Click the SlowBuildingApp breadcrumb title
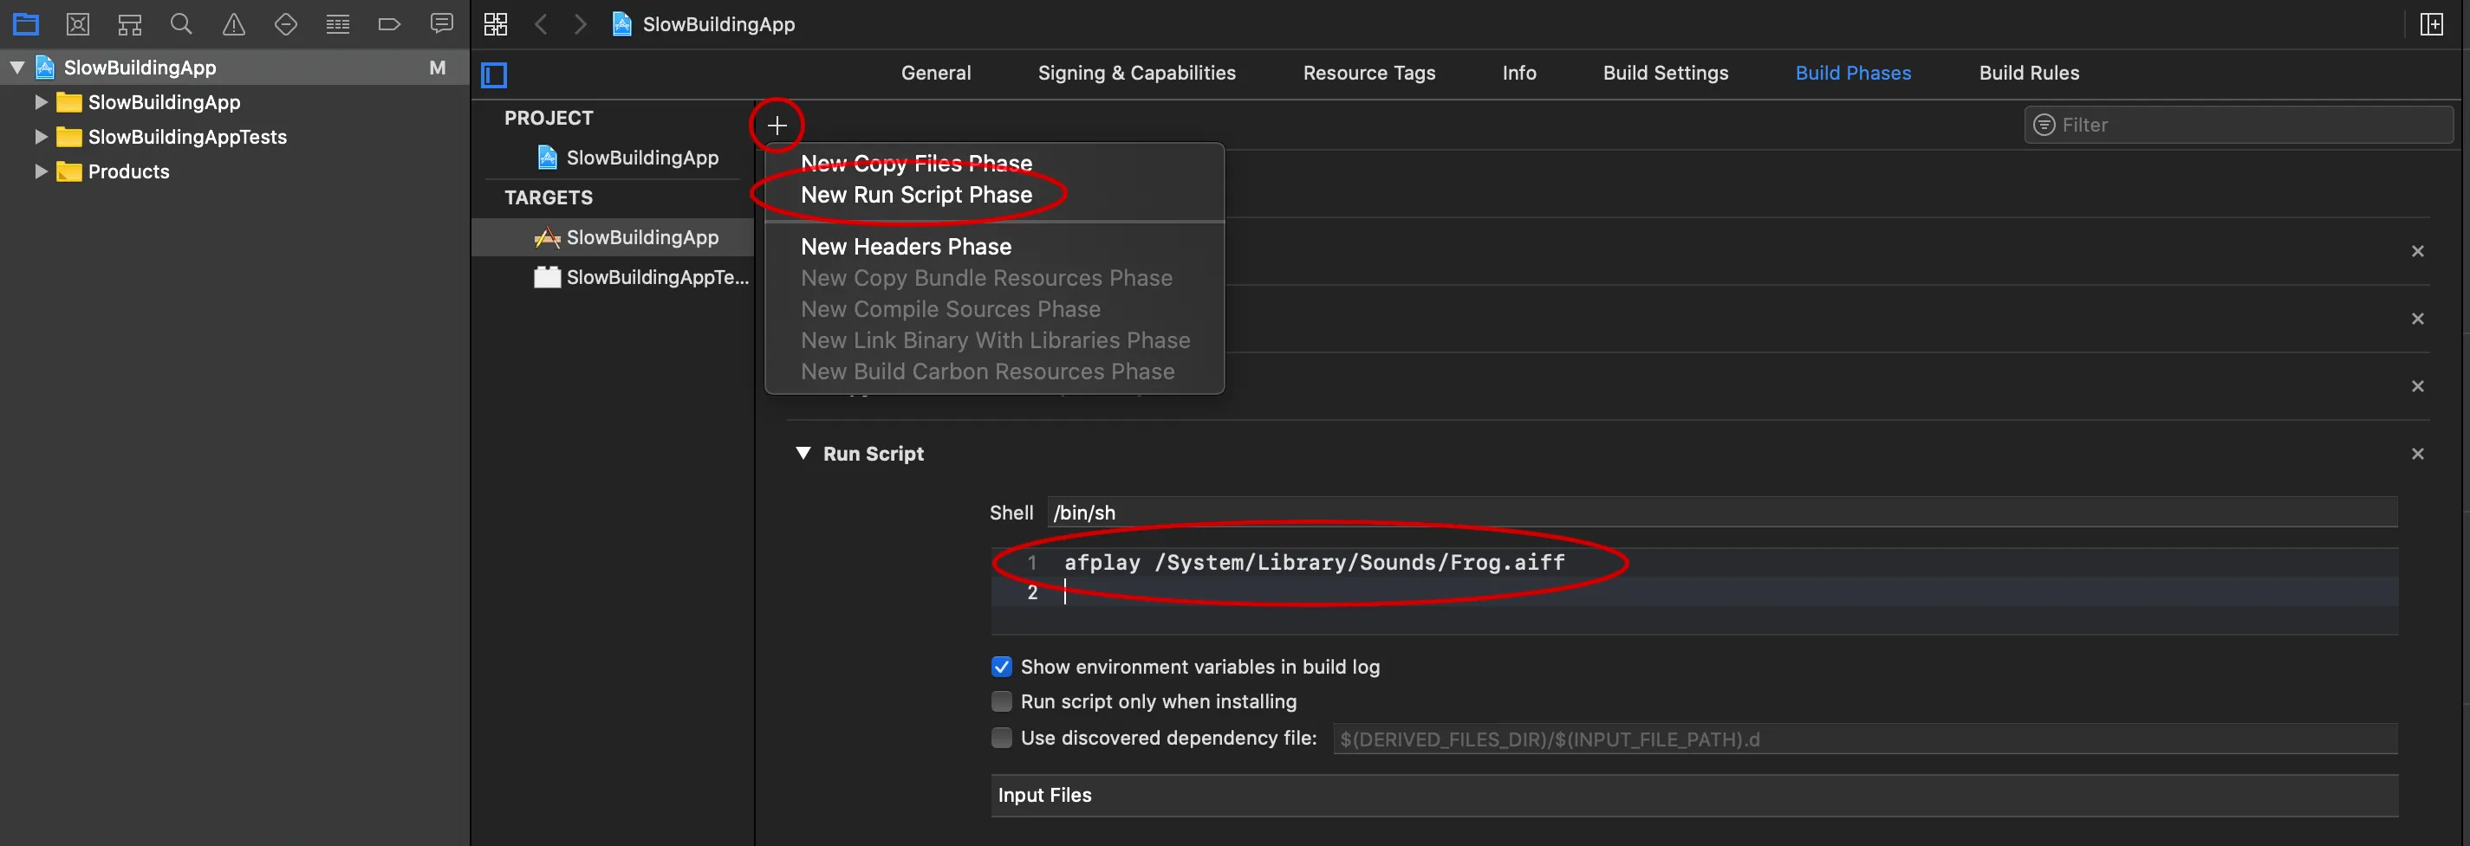2470x846 pixels. pos(718,24)
